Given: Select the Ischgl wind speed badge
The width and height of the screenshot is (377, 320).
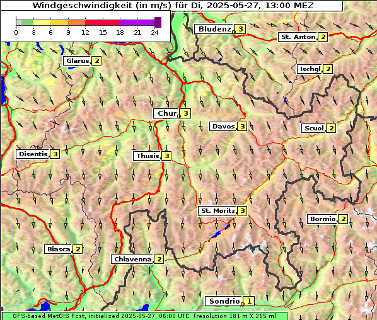Looking at the screenshot, I should [328, 69].
